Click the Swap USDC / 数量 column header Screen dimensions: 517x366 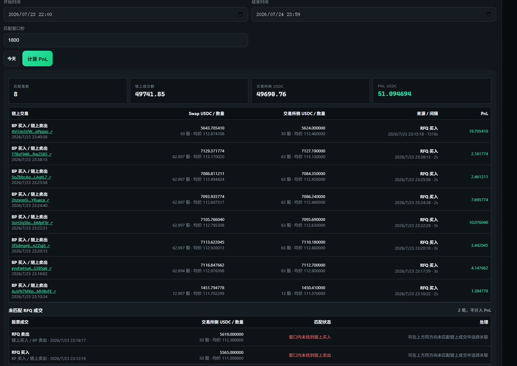pyautogui.click(x=206, y=114)
